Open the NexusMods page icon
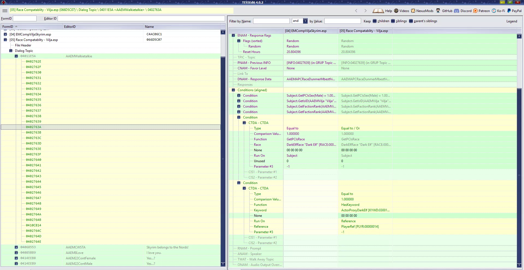This screenshot has width=524, height=270. click(413, 11)
